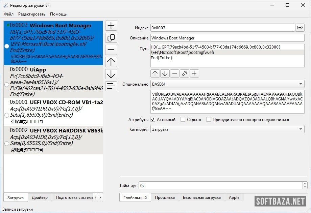311x213 pixels.
Task: Switch to the Драйвер tab
Action: point(40,197)
